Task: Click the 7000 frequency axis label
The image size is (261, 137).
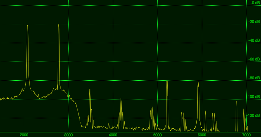Action: click(246, 135)
